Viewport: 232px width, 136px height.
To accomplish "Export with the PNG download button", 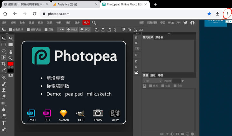I will point(72,30).
